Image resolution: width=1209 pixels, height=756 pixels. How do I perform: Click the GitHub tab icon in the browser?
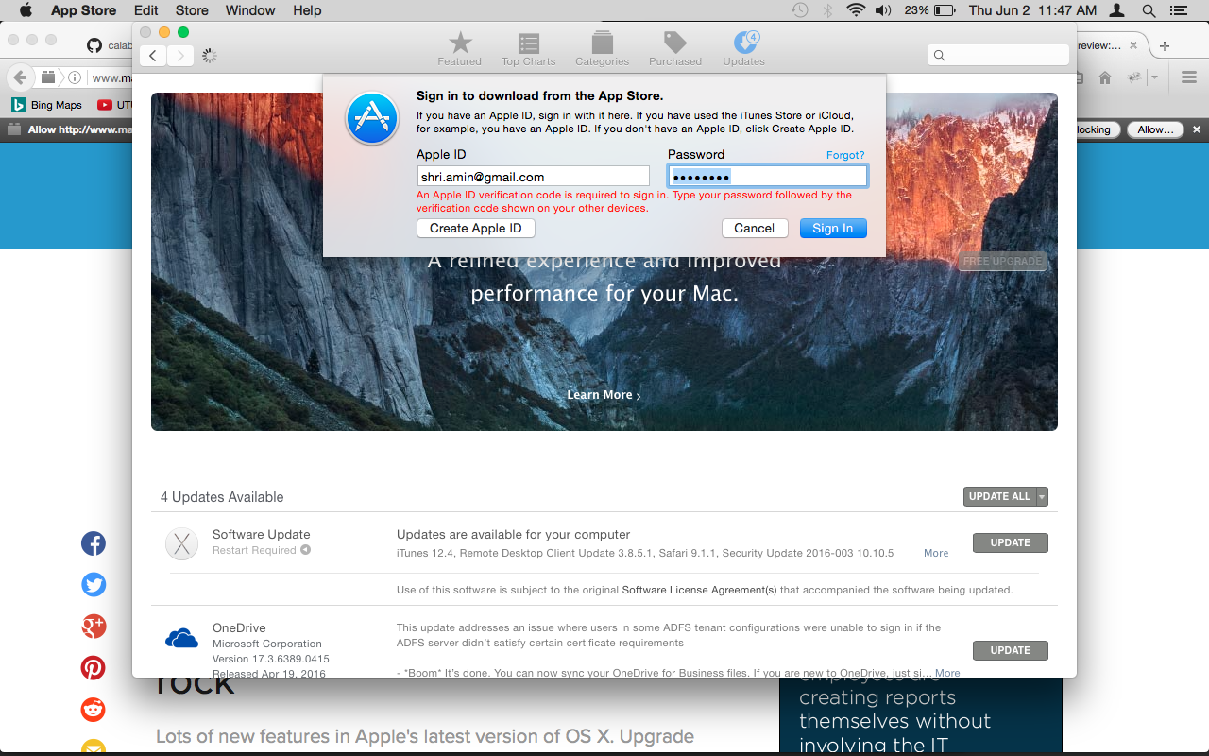coord(94,45)
